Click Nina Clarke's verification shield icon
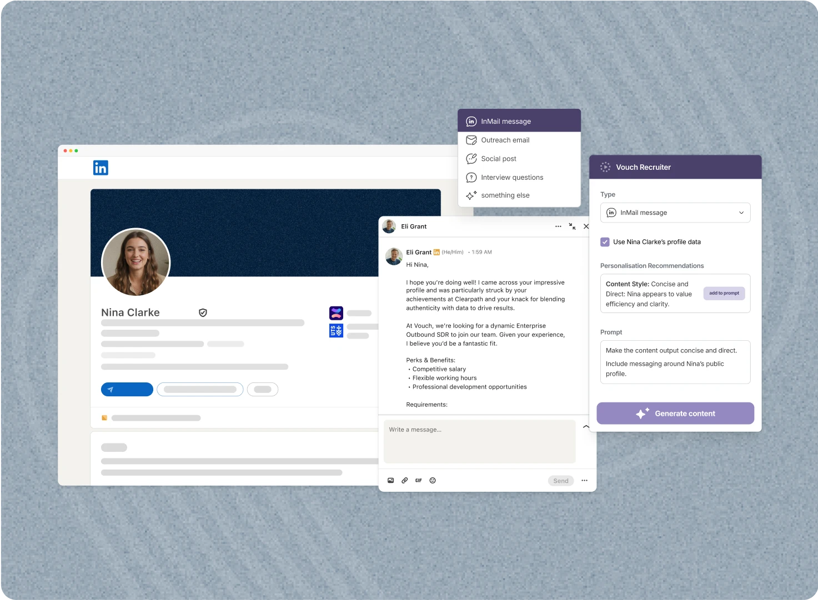 click(x=203, y=312)
